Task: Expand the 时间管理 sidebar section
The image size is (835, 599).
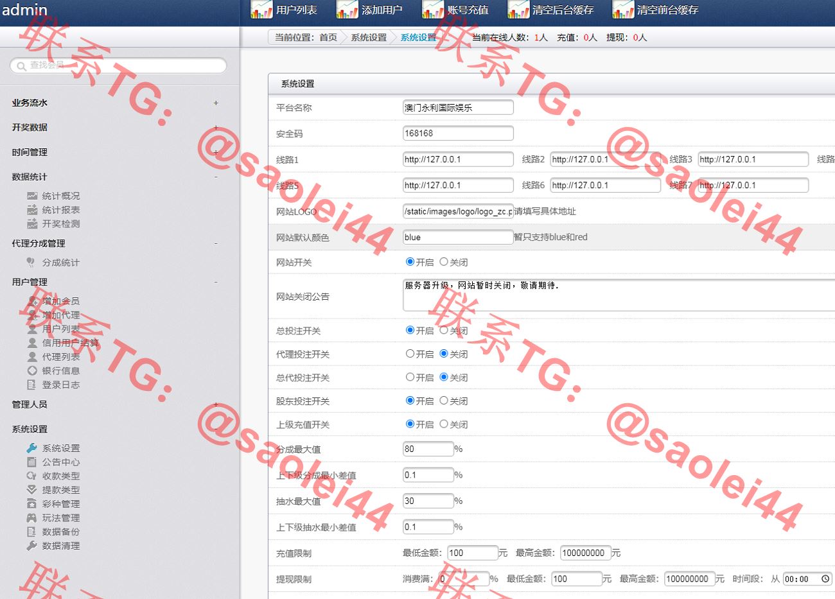Action: [216, 152]
